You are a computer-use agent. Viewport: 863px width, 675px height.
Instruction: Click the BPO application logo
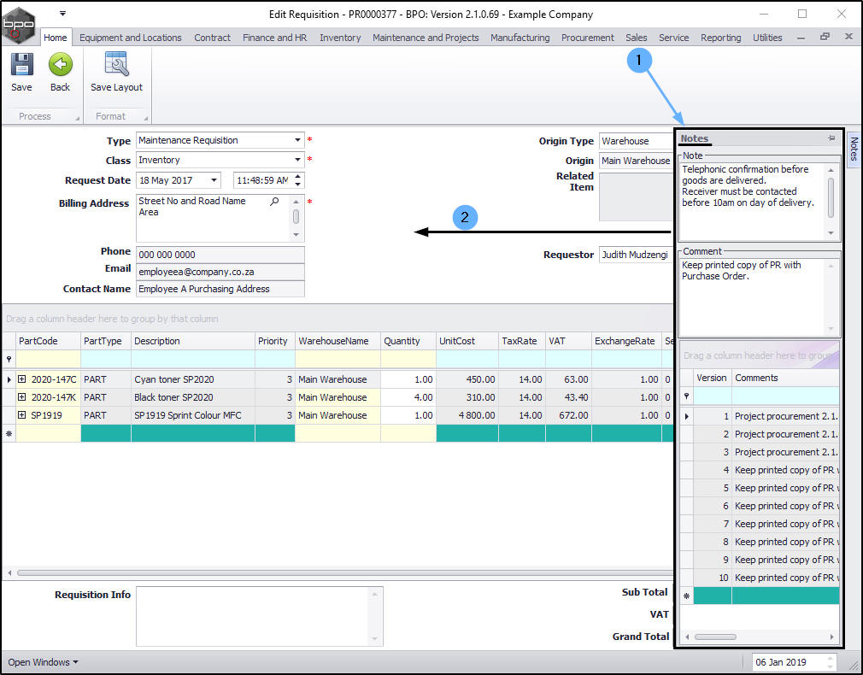point(19,24)
